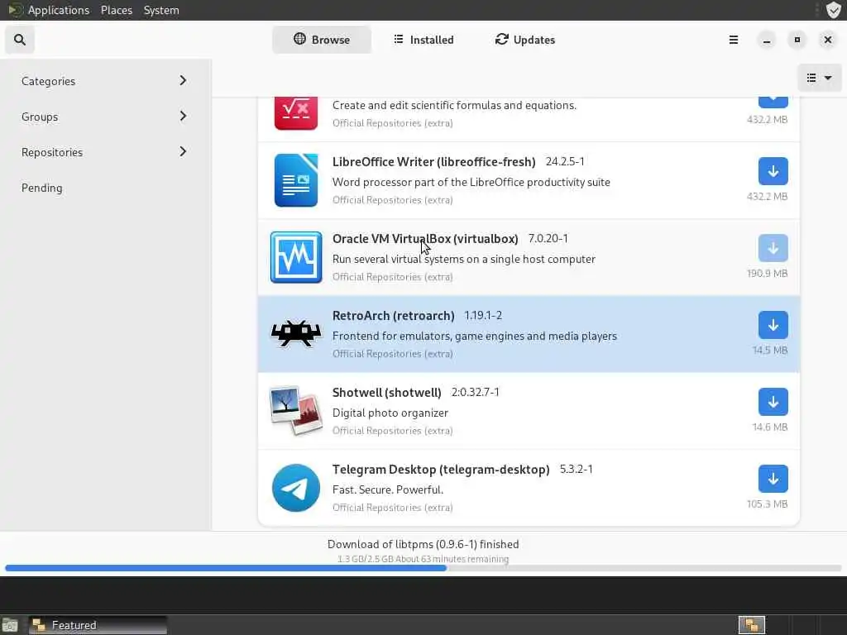Click the RetroArch version 1.19.1-2

pos(483,315)
